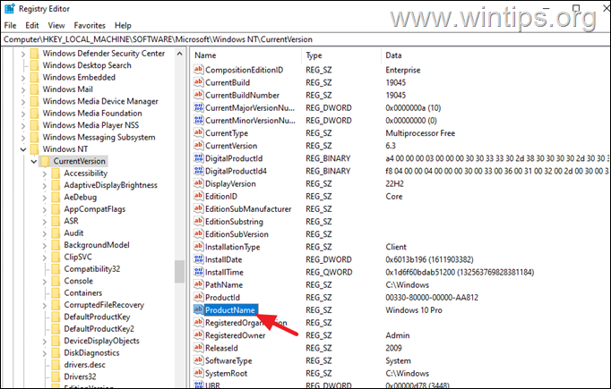Screen dimensions: 611x389
Task: Click the 'Windows 10 Pro' data cell
Action: click(x=414, y=310)
